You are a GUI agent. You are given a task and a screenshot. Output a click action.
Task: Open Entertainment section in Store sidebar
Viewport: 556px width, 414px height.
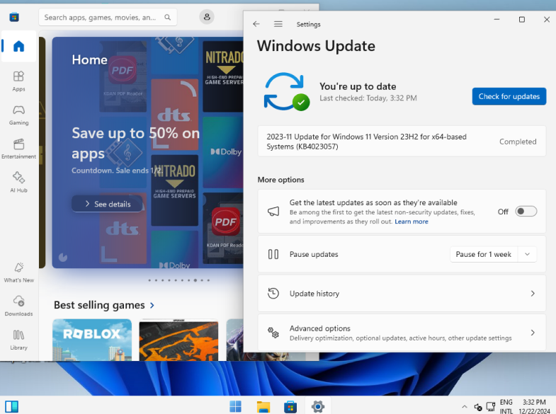(18, 149)
